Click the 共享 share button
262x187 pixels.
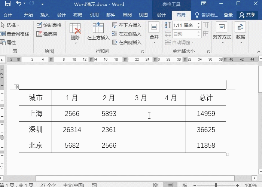click(x=247, y=15)
